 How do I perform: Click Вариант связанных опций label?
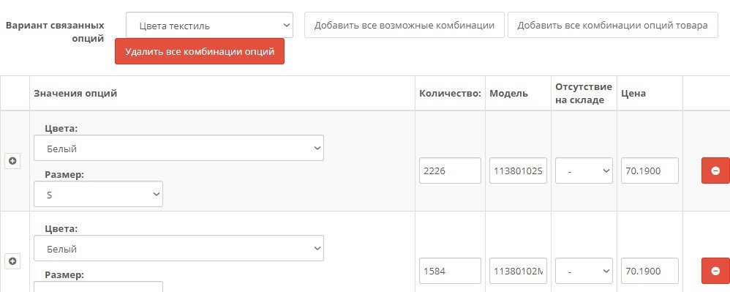55,31
